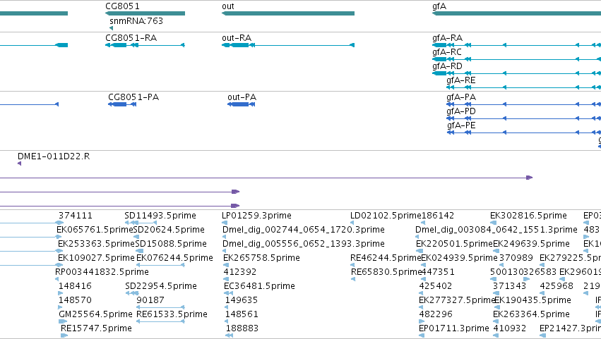Click EST 370989

pos(517,258)
